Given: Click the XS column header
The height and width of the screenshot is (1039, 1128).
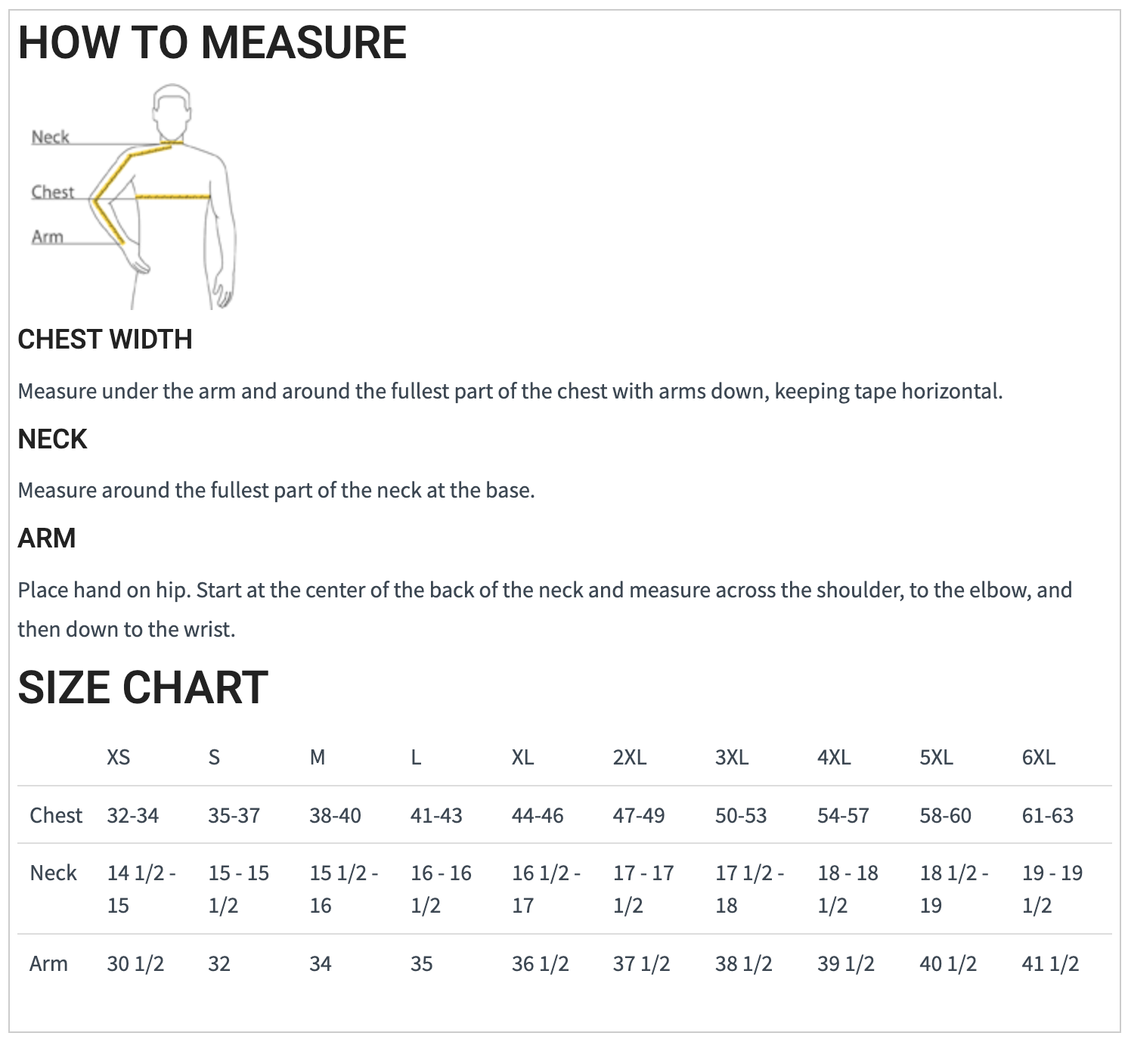Looking at the screenshot, I should coord(119,757).
